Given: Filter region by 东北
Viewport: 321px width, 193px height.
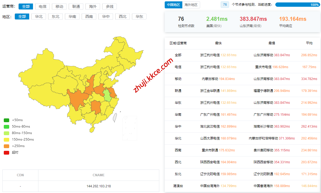Looking at the screenshot, I should click(x=55, y=16).
